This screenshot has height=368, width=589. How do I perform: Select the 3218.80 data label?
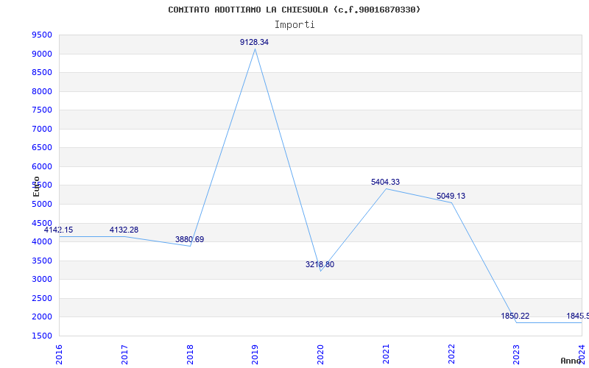tap(320, 264)
